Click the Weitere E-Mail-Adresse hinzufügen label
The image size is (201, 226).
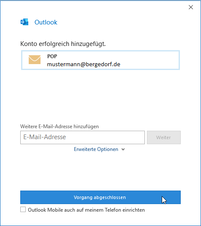click(x=60, y=126)
